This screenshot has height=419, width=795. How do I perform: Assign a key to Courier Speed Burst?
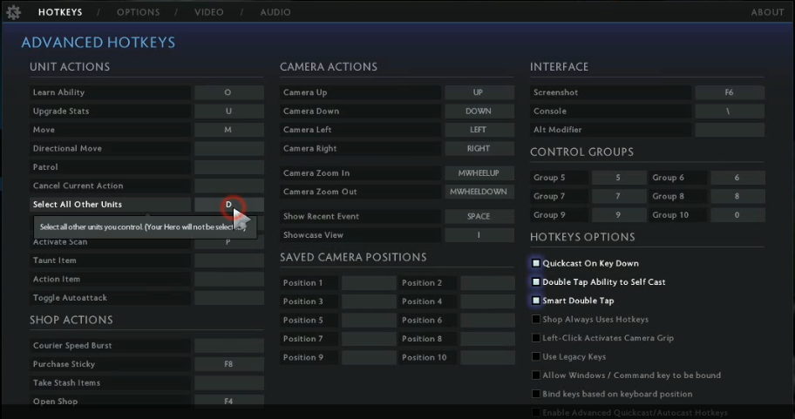coord(228,346)
